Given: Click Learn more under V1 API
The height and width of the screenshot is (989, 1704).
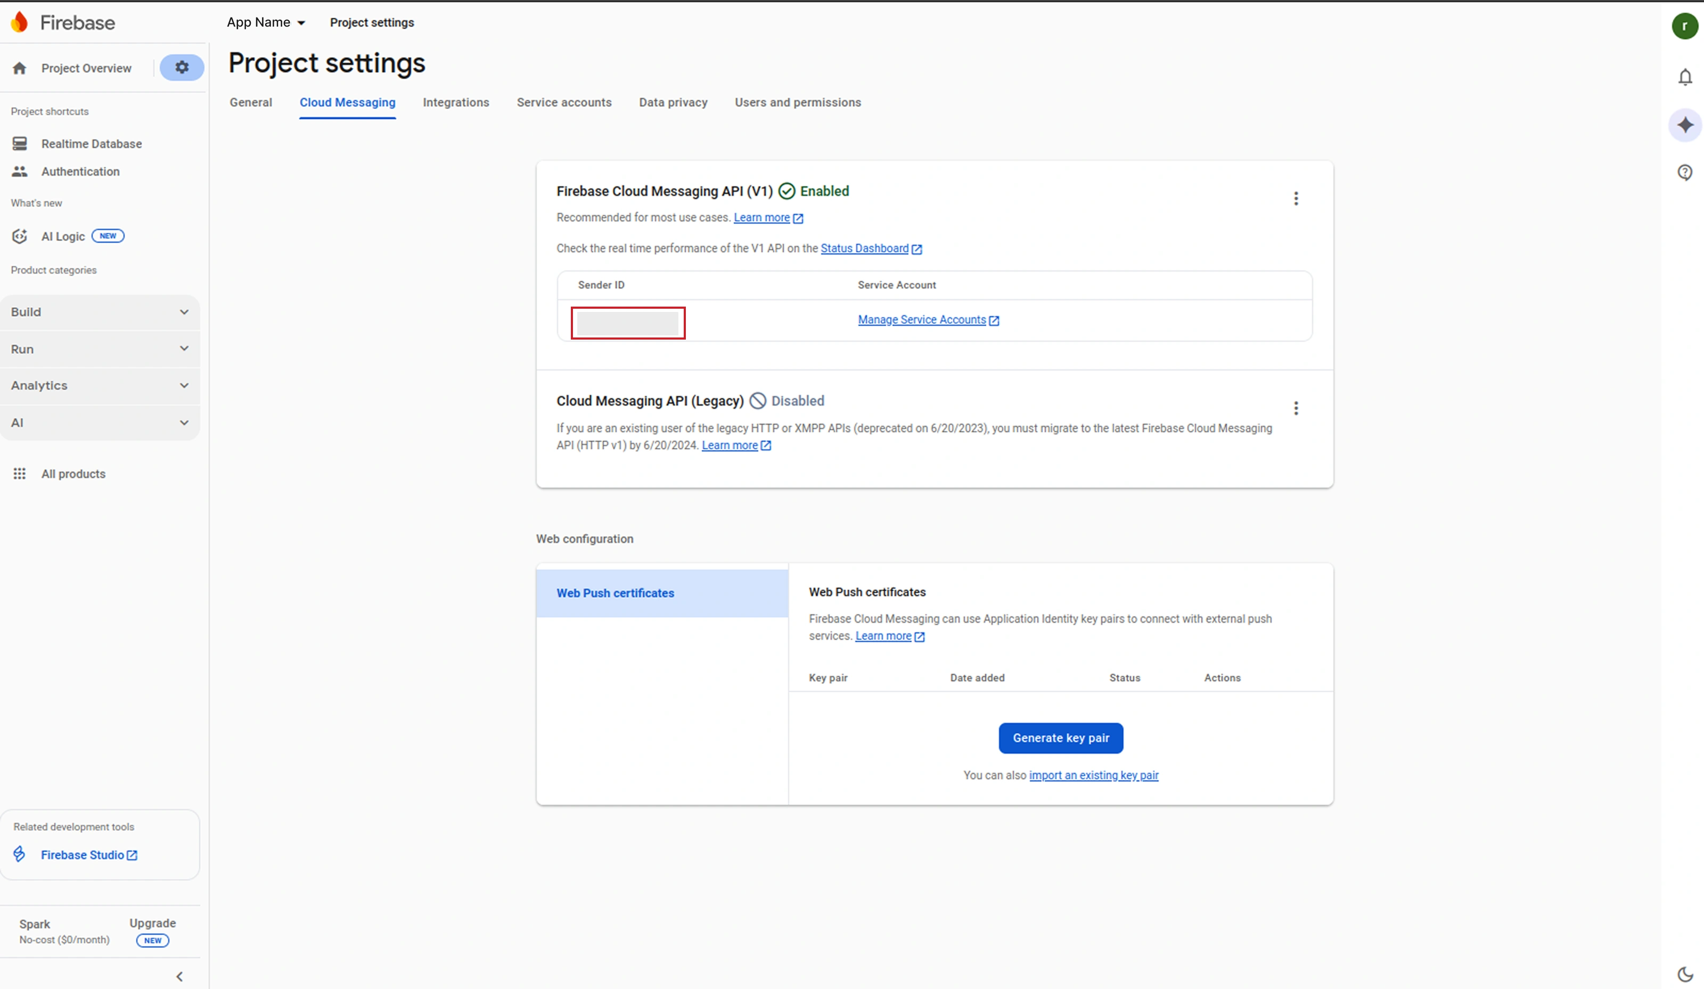Looking at the screenshot, I should (768, 218).
